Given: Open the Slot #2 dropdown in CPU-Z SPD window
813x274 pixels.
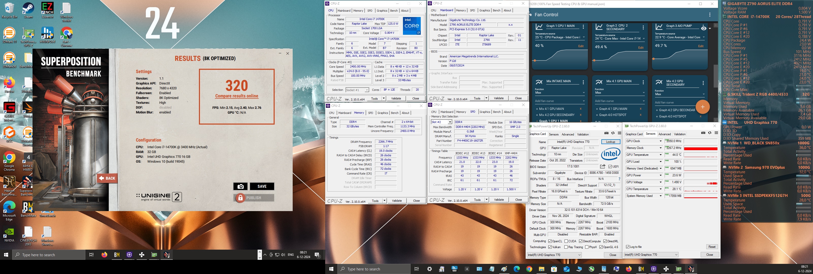Looking at the screenshot, I should pyautogui.click(x=441, y=122).
